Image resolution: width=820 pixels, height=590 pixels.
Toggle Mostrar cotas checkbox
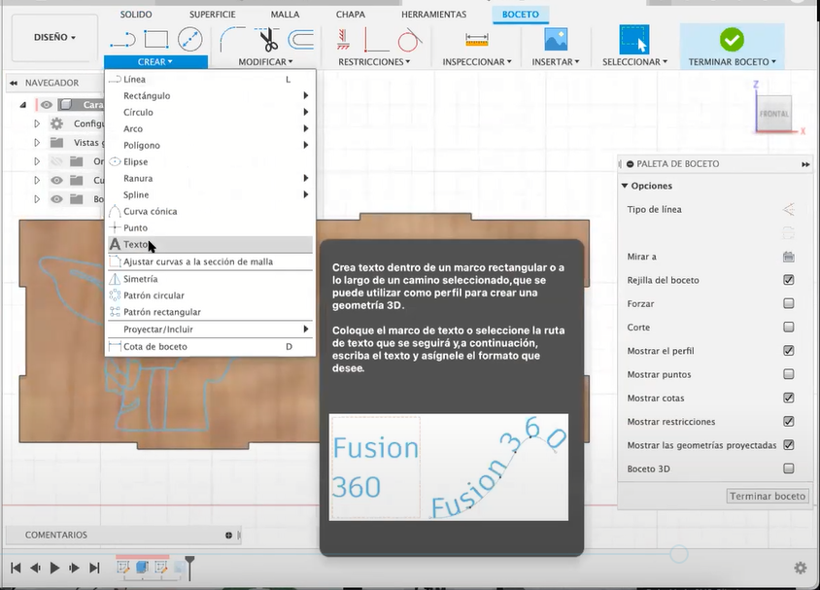pos(789,398)
